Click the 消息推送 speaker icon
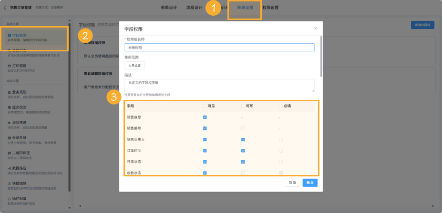The height and width of the screenshot is (213, 442). [x=10, y=123]
